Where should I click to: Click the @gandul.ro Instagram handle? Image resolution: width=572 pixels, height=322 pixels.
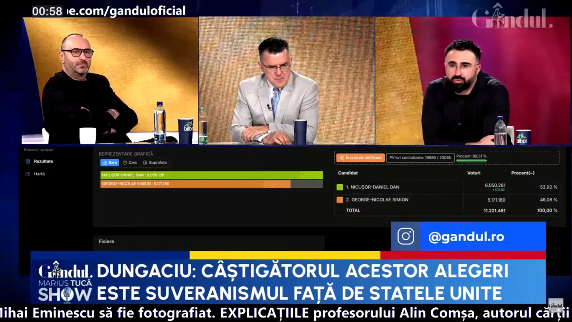(466, 237)
